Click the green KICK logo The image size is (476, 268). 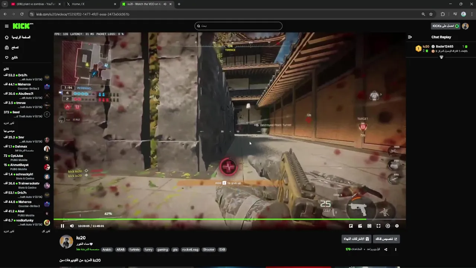click(23, 26)
